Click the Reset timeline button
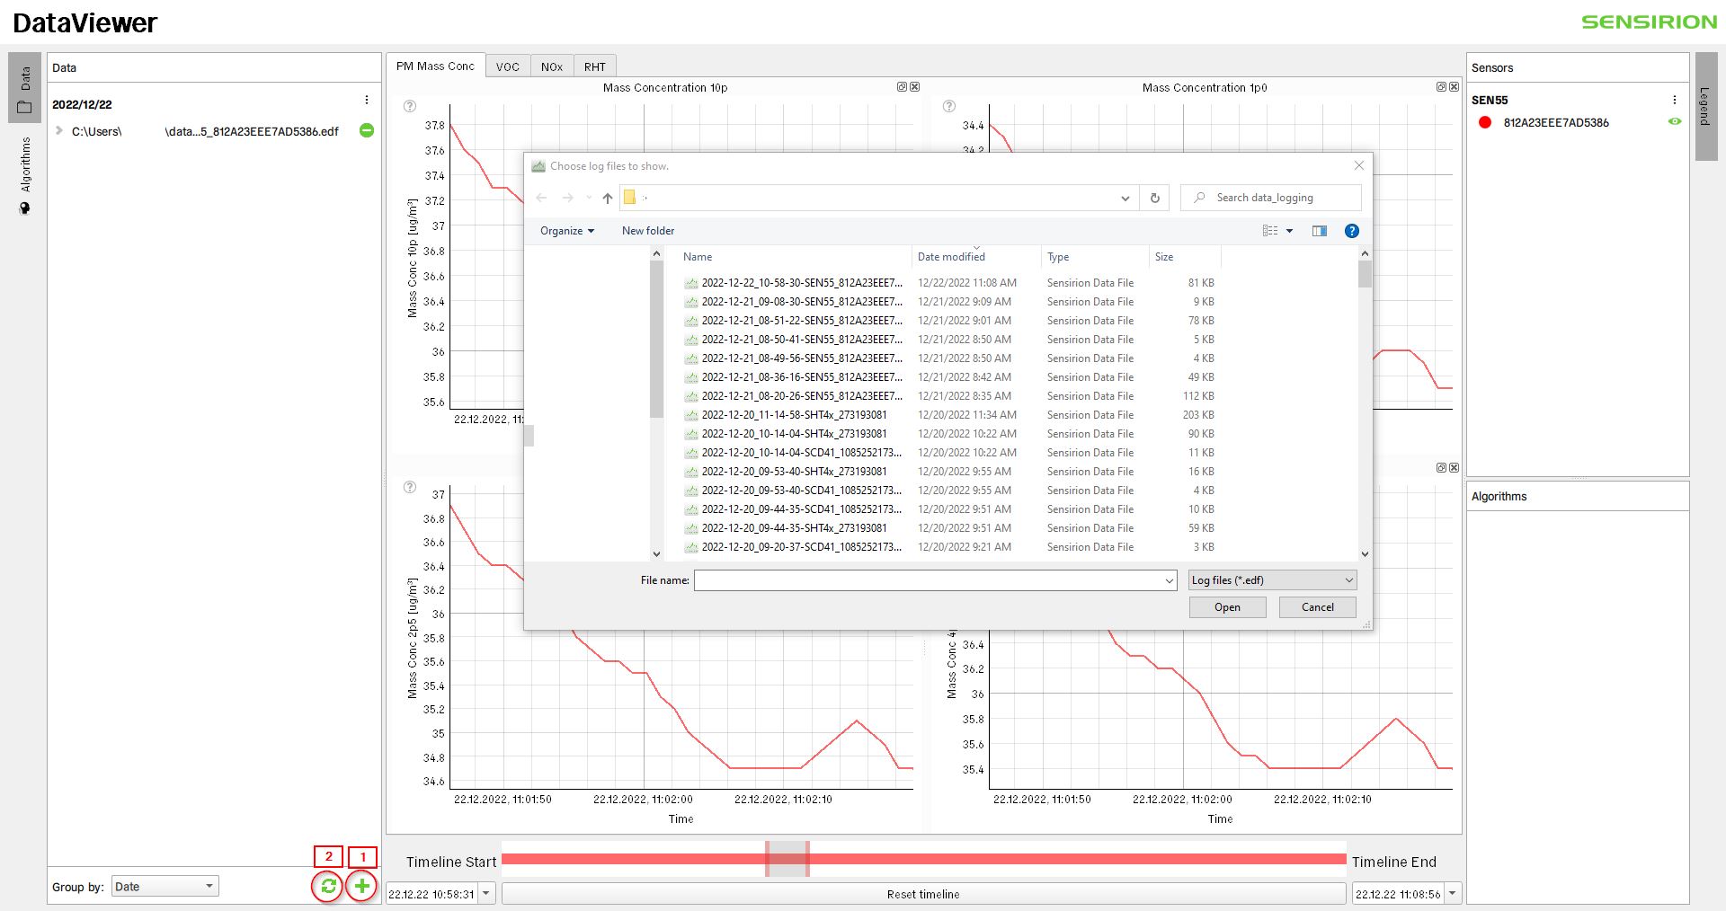Screen dimensions: 1726x911 click(922, 894)
